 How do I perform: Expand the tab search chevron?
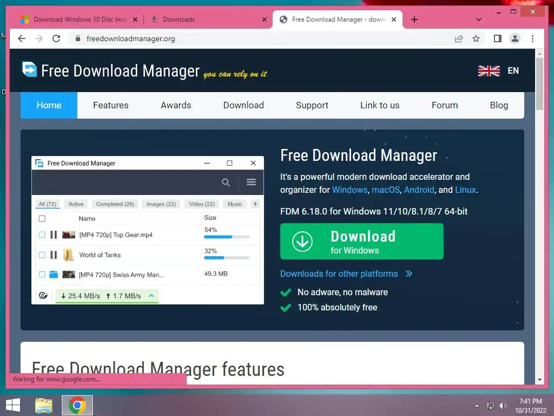pyautogui.click(x=479, y=19)
